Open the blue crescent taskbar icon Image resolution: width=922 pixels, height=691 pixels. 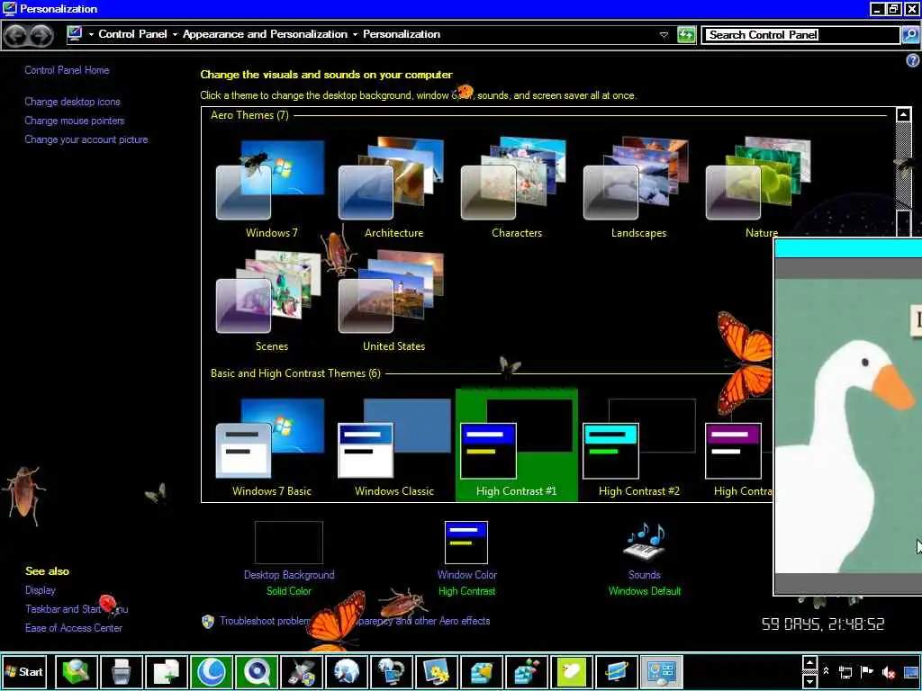[211, 671]
